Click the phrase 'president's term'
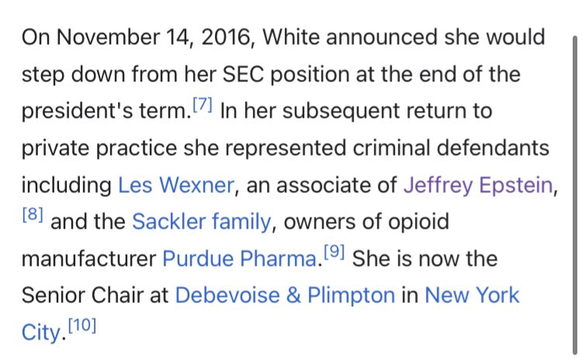 (104, 111)
